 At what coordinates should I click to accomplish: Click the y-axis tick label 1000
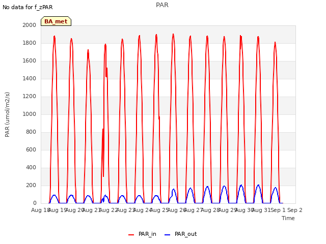(x=30, y=114)
